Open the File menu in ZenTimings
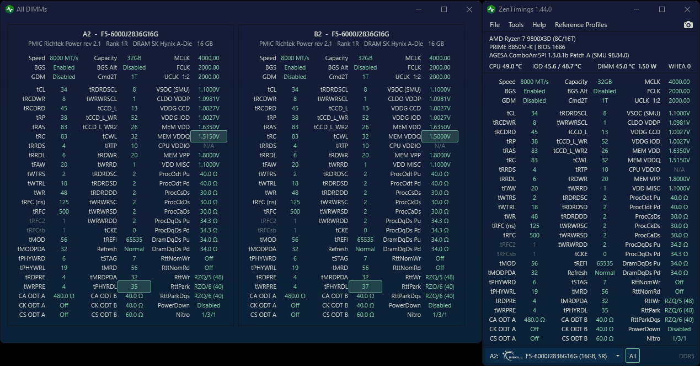700x366 pixels. [x=495, y=25]
